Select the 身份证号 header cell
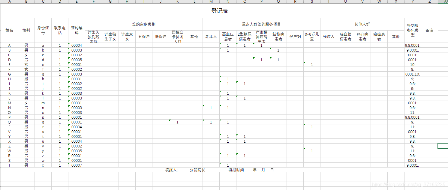This screenshot has height=190, width=448. 43,30
